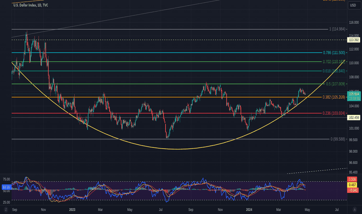Click the 98.000 price axis value

(354, 151)
